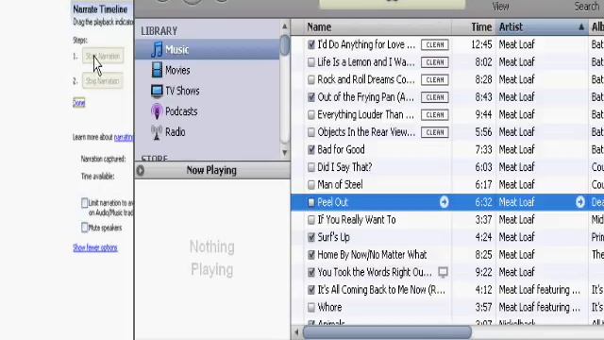Uncheck the Bad for Good checkbox
This screenshot has height=340, width=604.
(311, 149)
